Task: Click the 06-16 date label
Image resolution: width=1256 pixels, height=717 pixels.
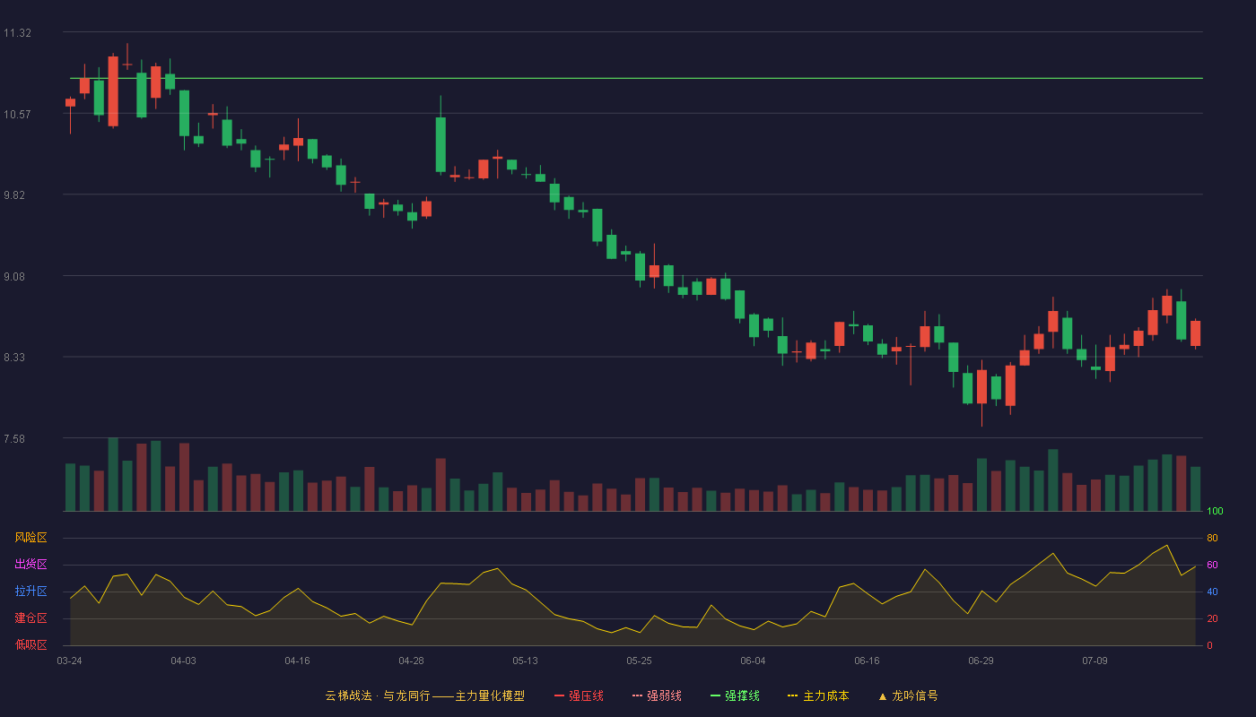Action: [x=867, y=661]
